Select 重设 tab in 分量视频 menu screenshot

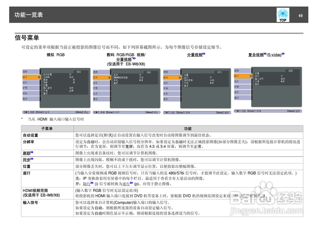tap(172, 99)
